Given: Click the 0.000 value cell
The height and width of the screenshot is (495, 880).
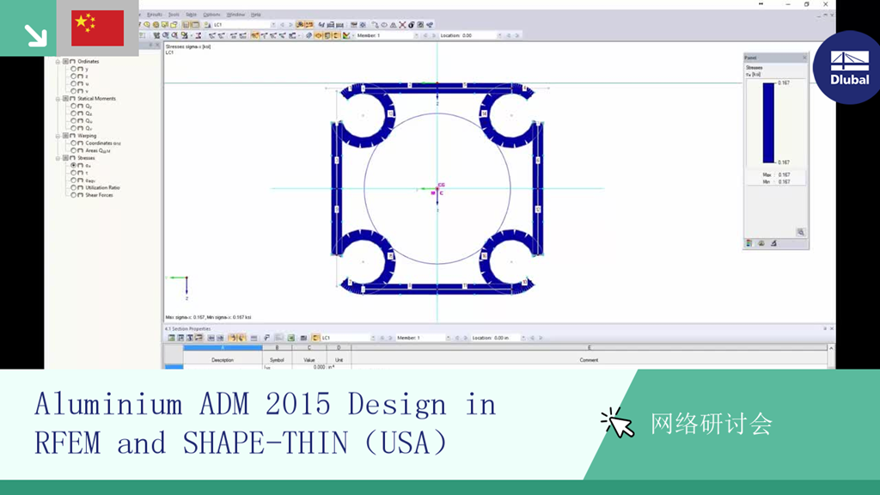Looking at the screenshot, I should (309, 367).
